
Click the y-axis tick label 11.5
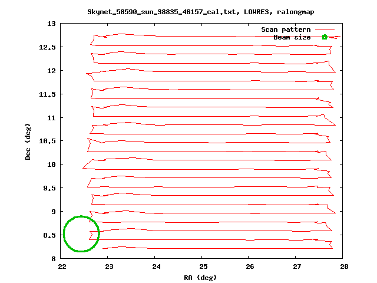click(47, 94)
